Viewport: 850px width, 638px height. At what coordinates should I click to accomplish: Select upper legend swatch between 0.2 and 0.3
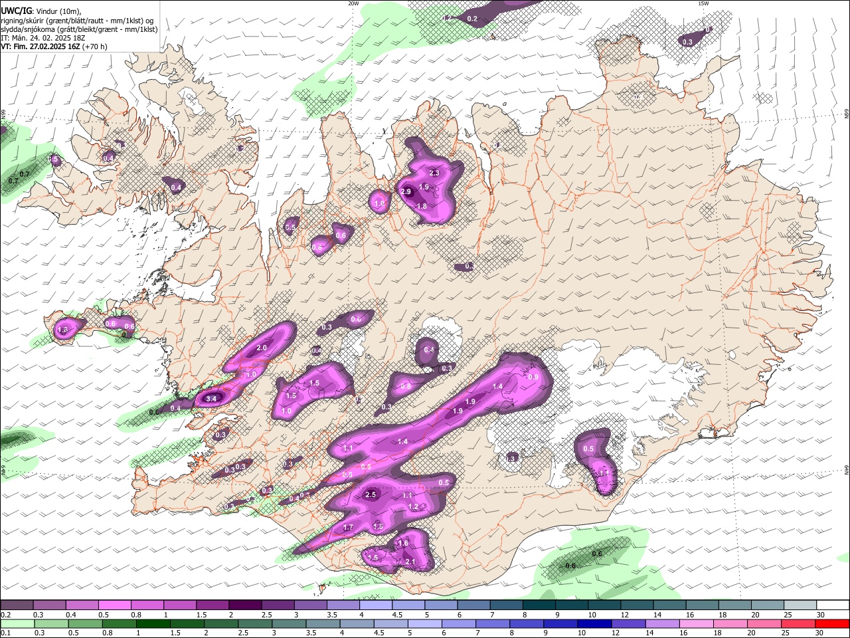click(x=17, y=605)
